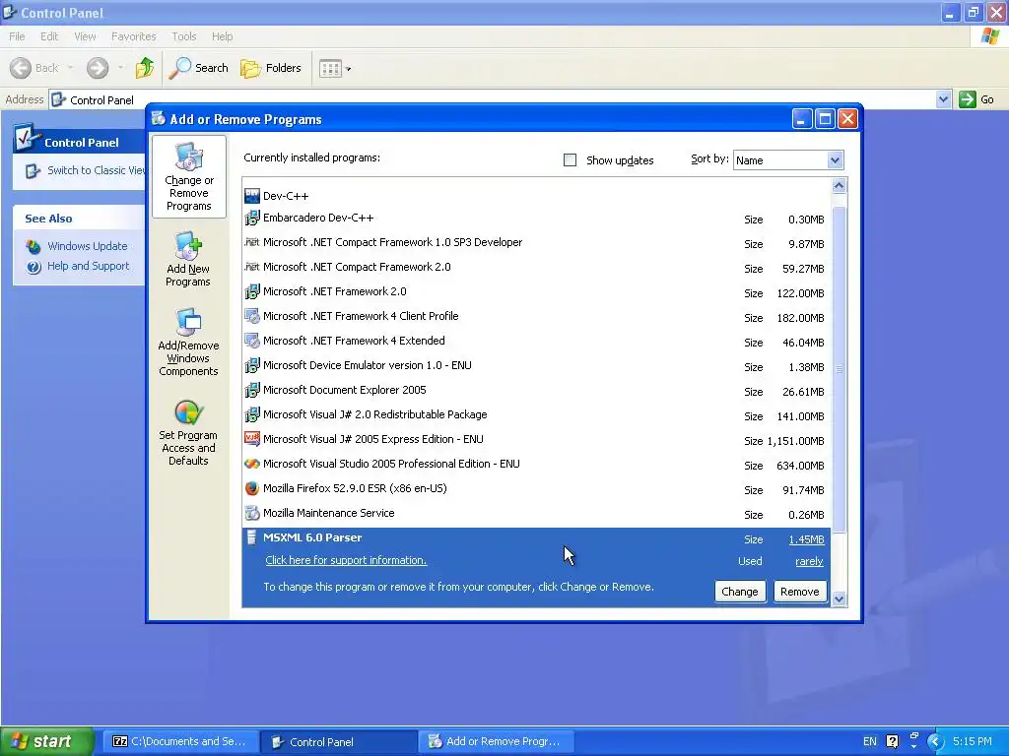Select the Dev-C++ program icon
The image size is (1009, 756).
tap(252, 196)
